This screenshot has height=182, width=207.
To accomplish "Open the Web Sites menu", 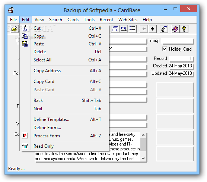I will pos(128,20).
